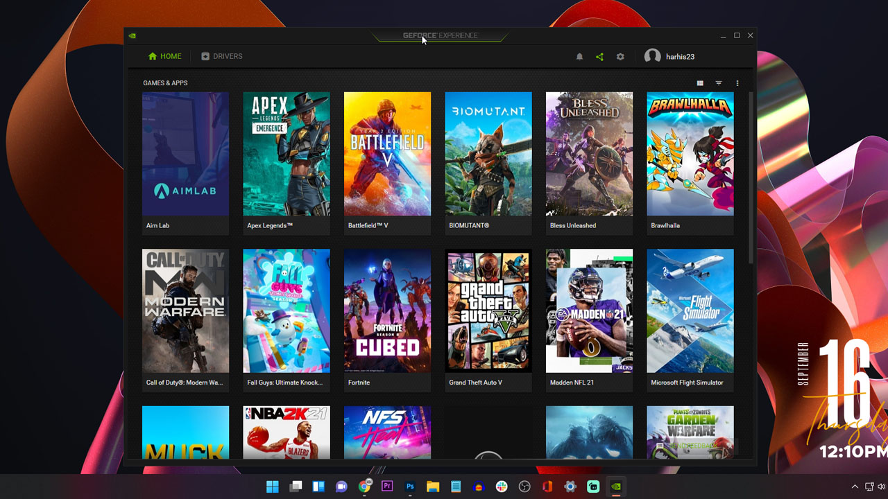Viewport: 888px width, 499px height.
Task: Open the Windows Start menu
Action: pyautogui.click(x=273, y=487)
